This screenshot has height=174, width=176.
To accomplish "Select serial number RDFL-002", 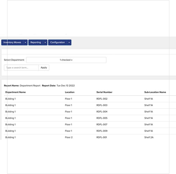I will [102, 99].
